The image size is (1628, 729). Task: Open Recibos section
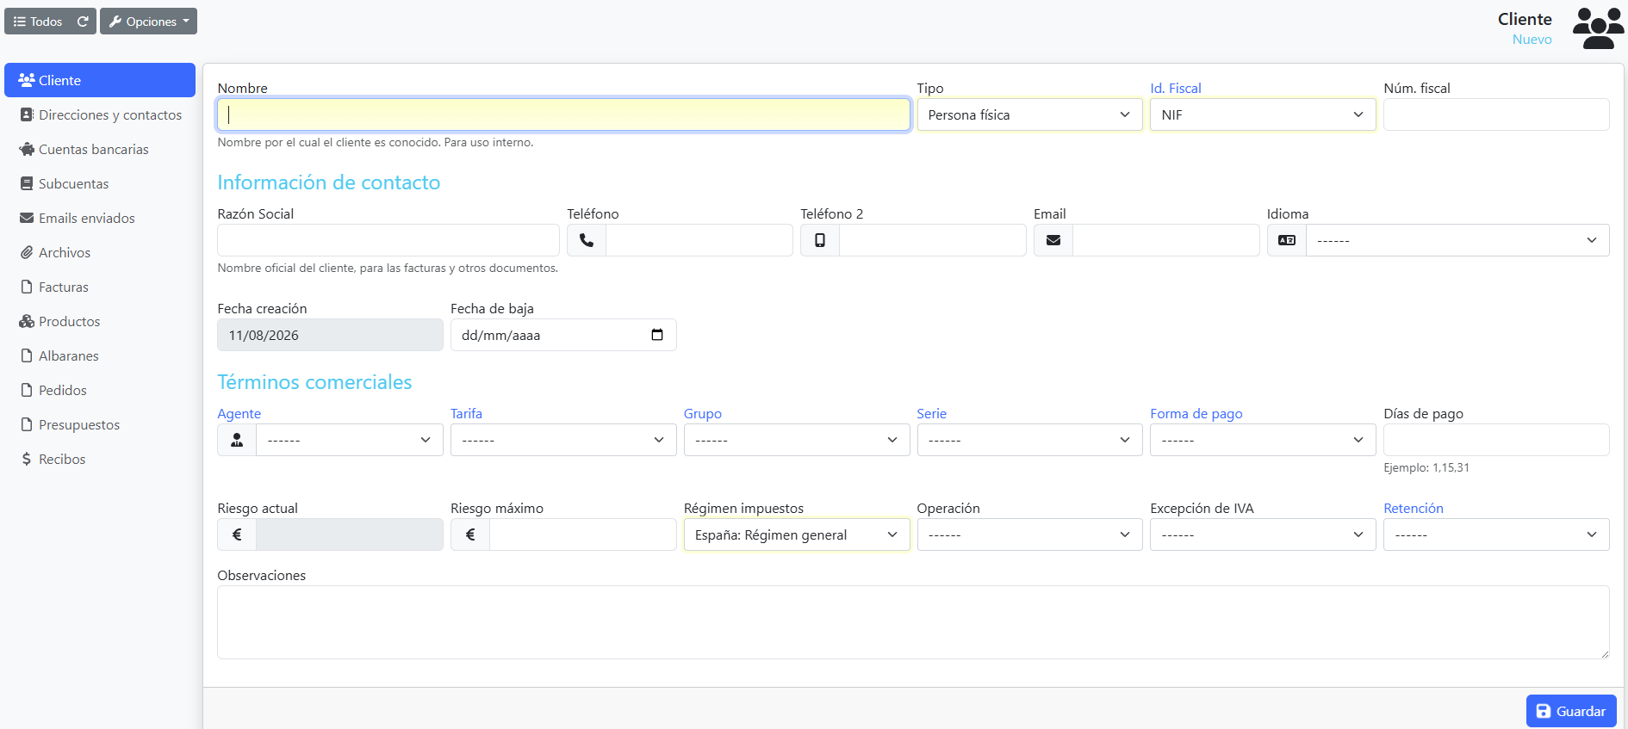(100, 459)
